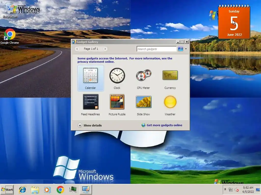Click the Calendar gadget label

pos(90,88)
